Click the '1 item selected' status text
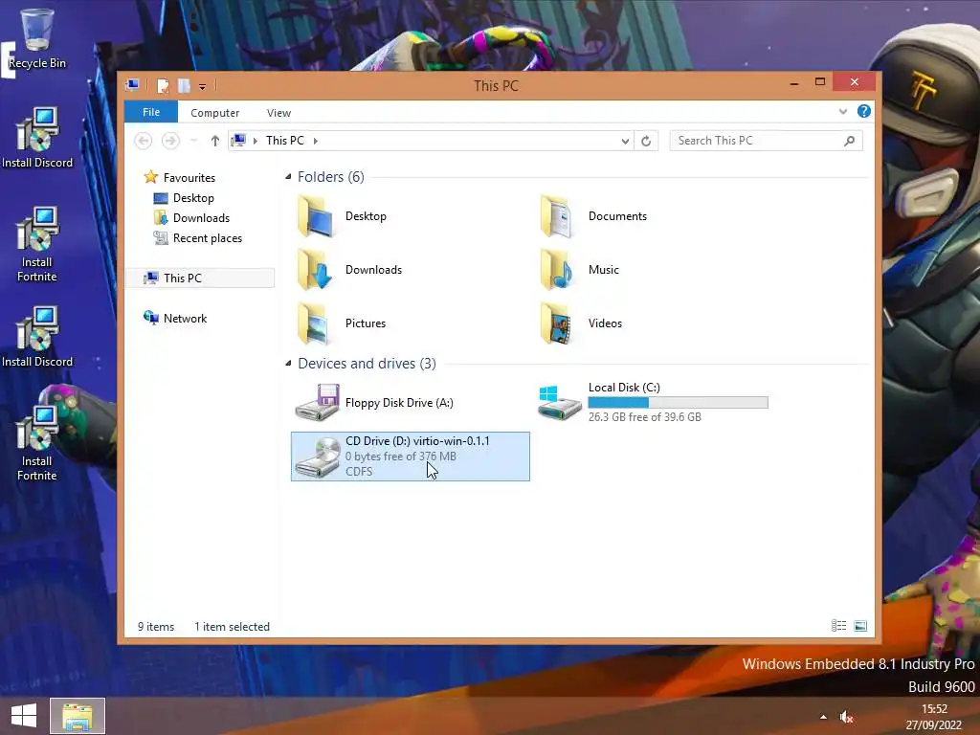This screenshot has width=980, height=735. point(232,627)
